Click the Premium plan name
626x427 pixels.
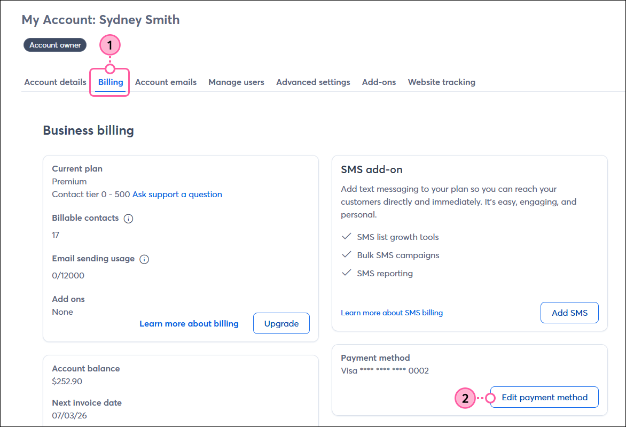tap(69, 182)
